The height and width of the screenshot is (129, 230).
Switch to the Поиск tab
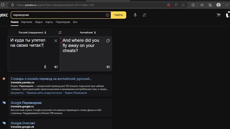14,22
